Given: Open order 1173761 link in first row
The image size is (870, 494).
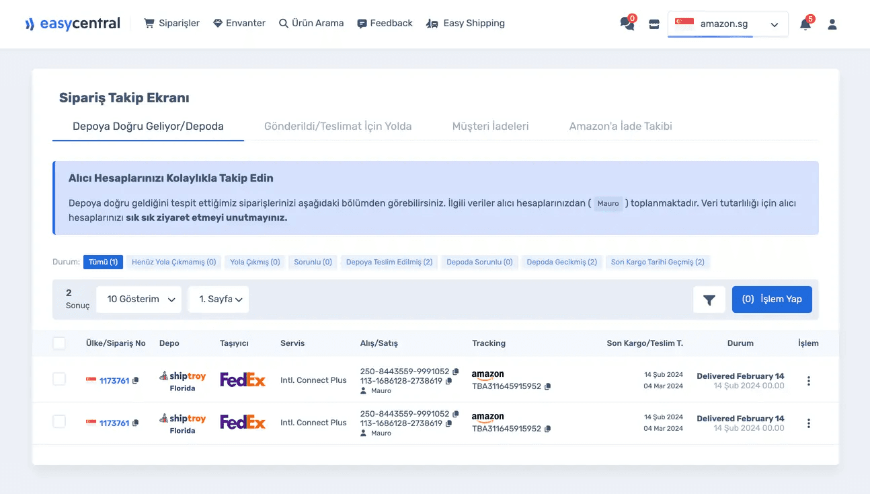Looking at the screenshot, I should [114, 381].
